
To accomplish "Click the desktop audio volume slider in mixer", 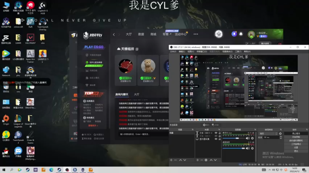I will [x=234, y=148].
